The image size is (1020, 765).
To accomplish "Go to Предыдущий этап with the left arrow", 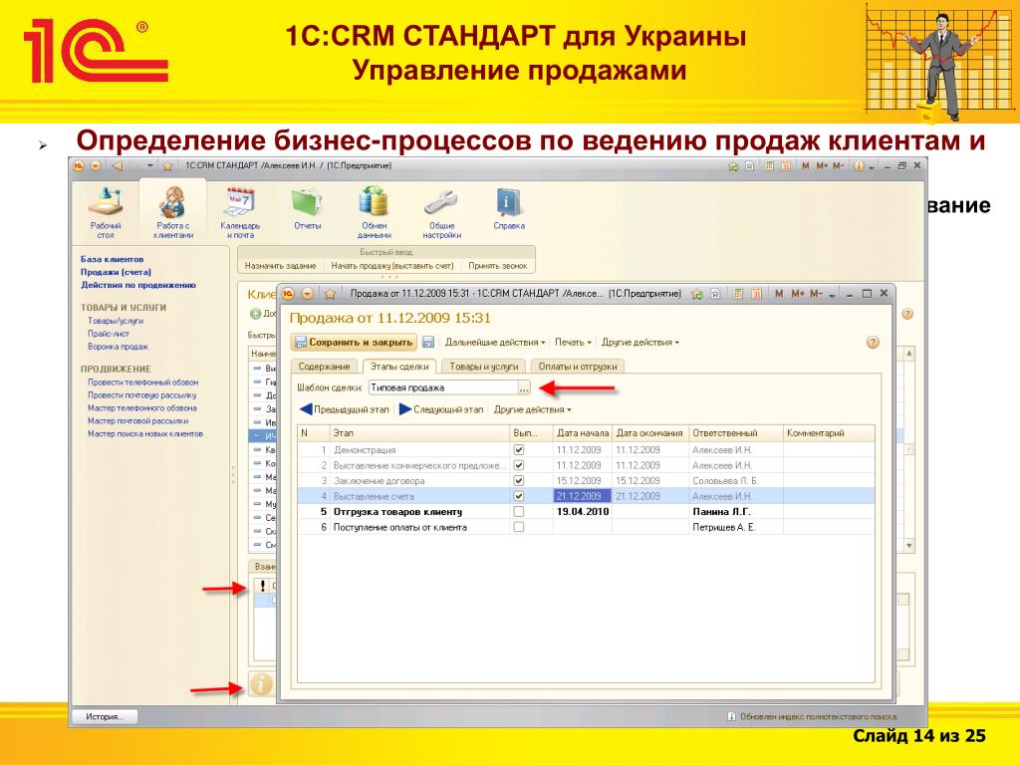I will [345, 409].
